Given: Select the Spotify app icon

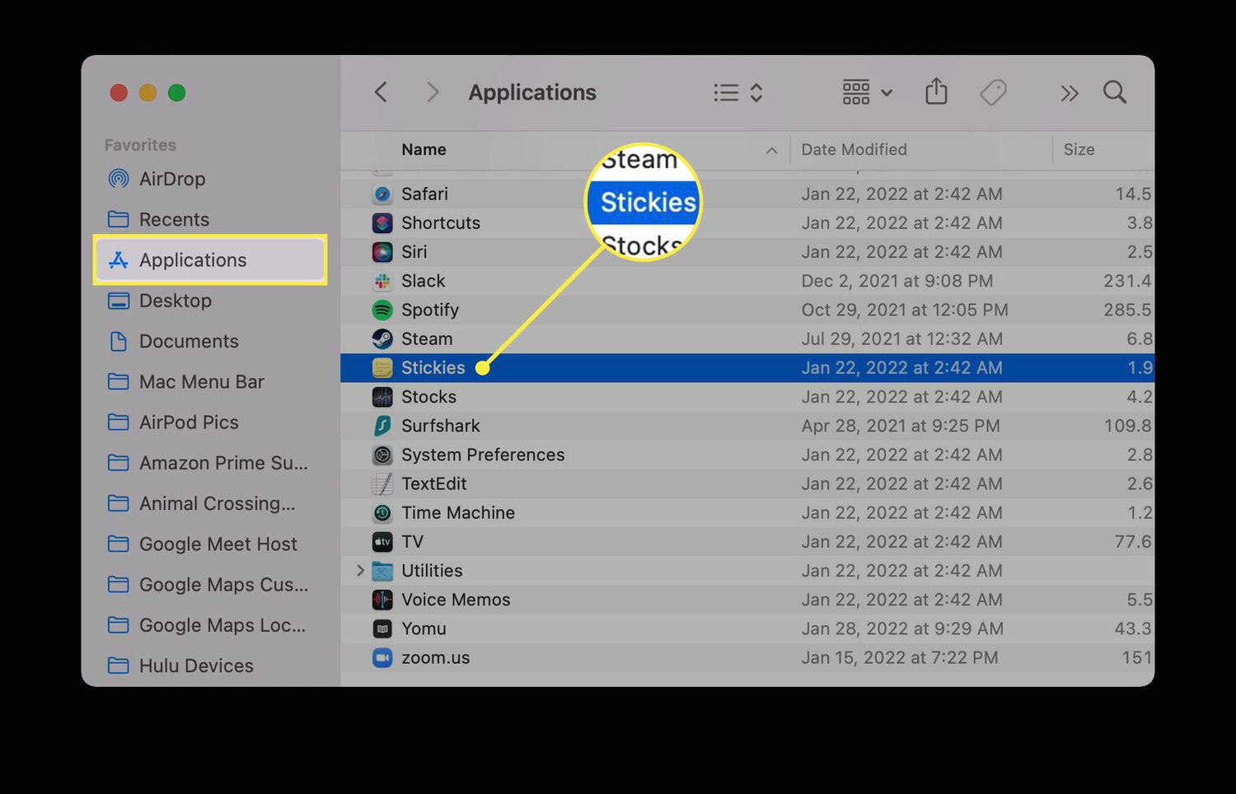Looking at the screenshot, I should [x=382, y=311].
